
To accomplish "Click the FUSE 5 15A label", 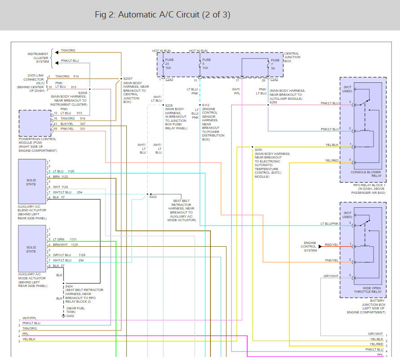I will click(206, 64).
